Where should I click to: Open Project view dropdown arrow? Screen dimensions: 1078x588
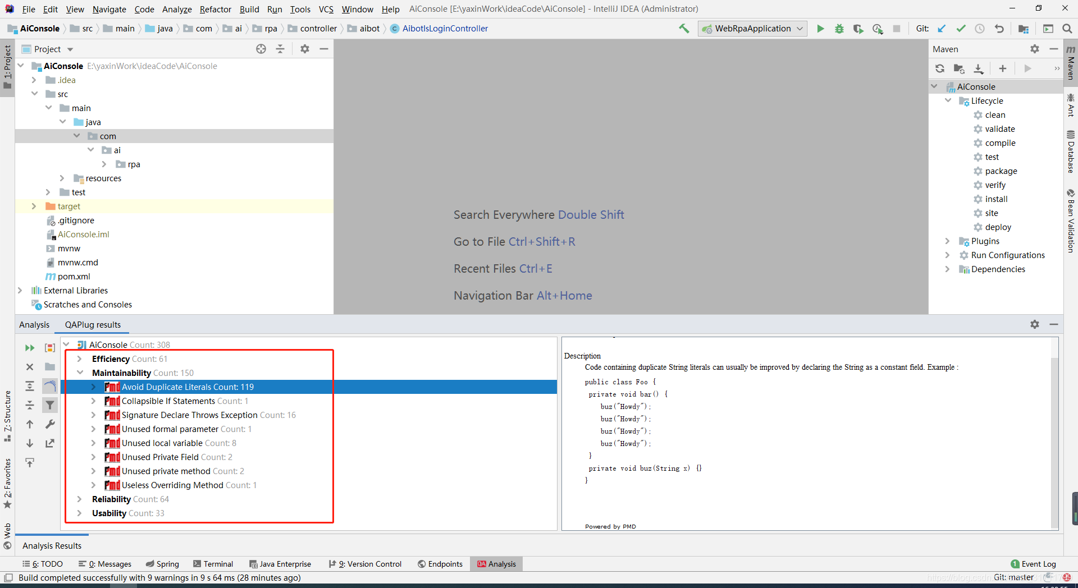click(70, 49)
